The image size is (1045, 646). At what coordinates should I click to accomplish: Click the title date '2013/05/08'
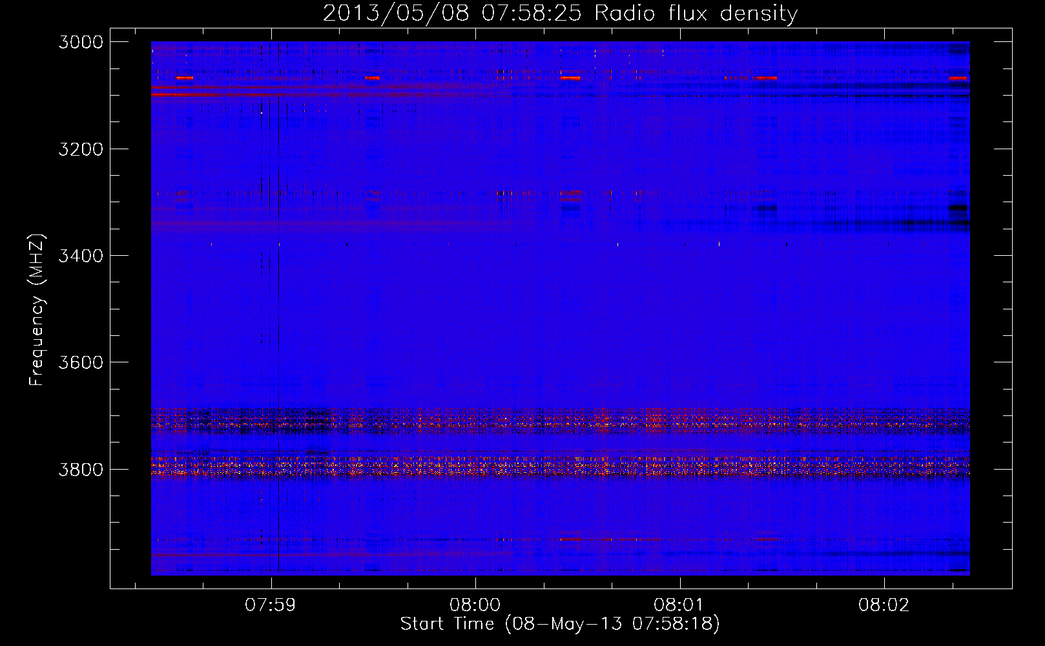(396, 13)
